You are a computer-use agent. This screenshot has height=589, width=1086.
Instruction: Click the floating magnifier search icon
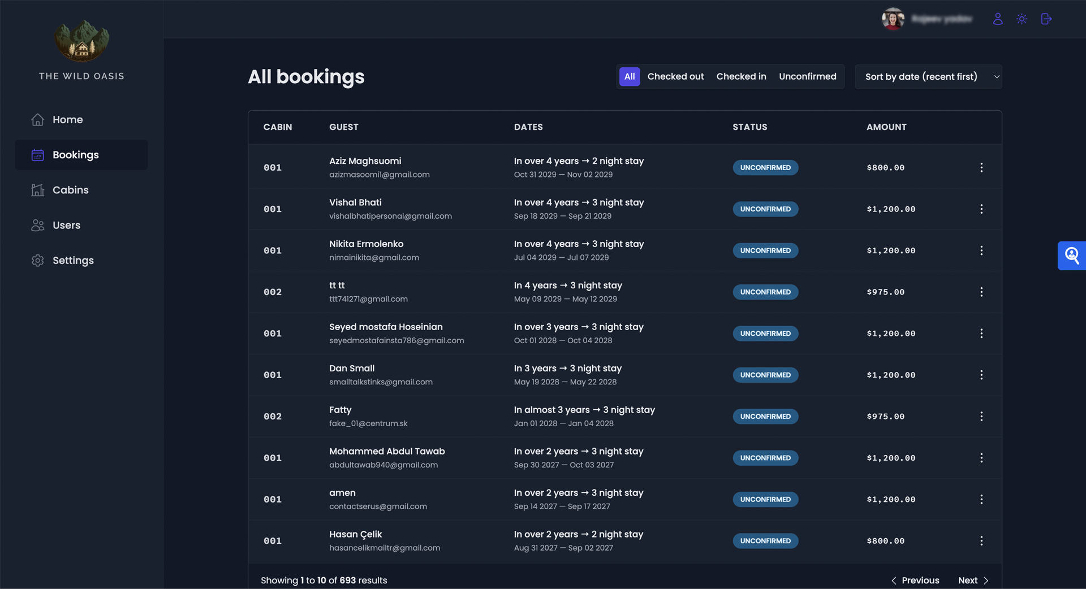(x=1072, y=255)
